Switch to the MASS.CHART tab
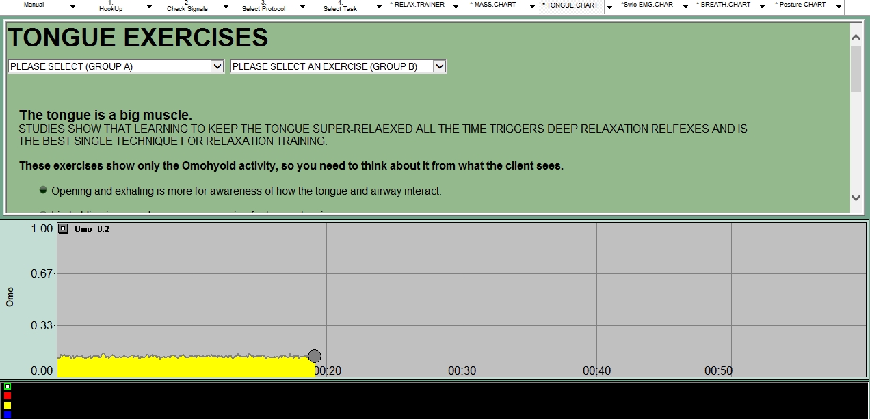 (x=492, y=5)
